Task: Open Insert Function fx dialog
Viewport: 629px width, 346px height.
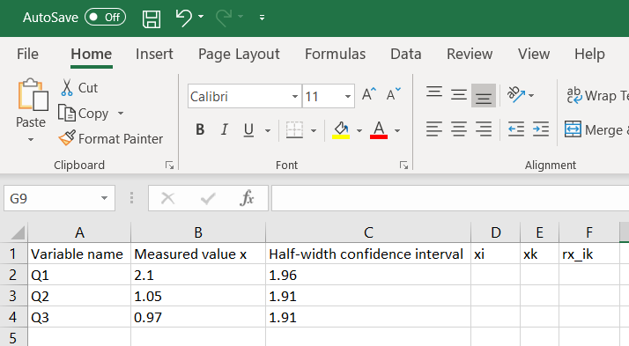Action: pyautogui.click(x=247, y=198)
